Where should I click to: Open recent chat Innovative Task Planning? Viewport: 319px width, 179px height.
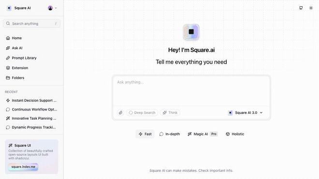(x=31, y=118)
